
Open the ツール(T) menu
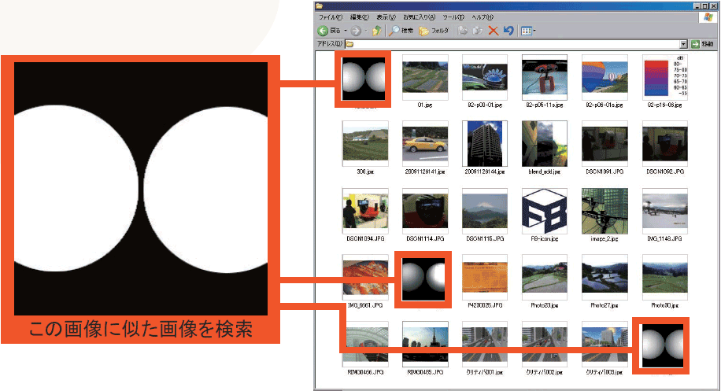pos(453,17)
